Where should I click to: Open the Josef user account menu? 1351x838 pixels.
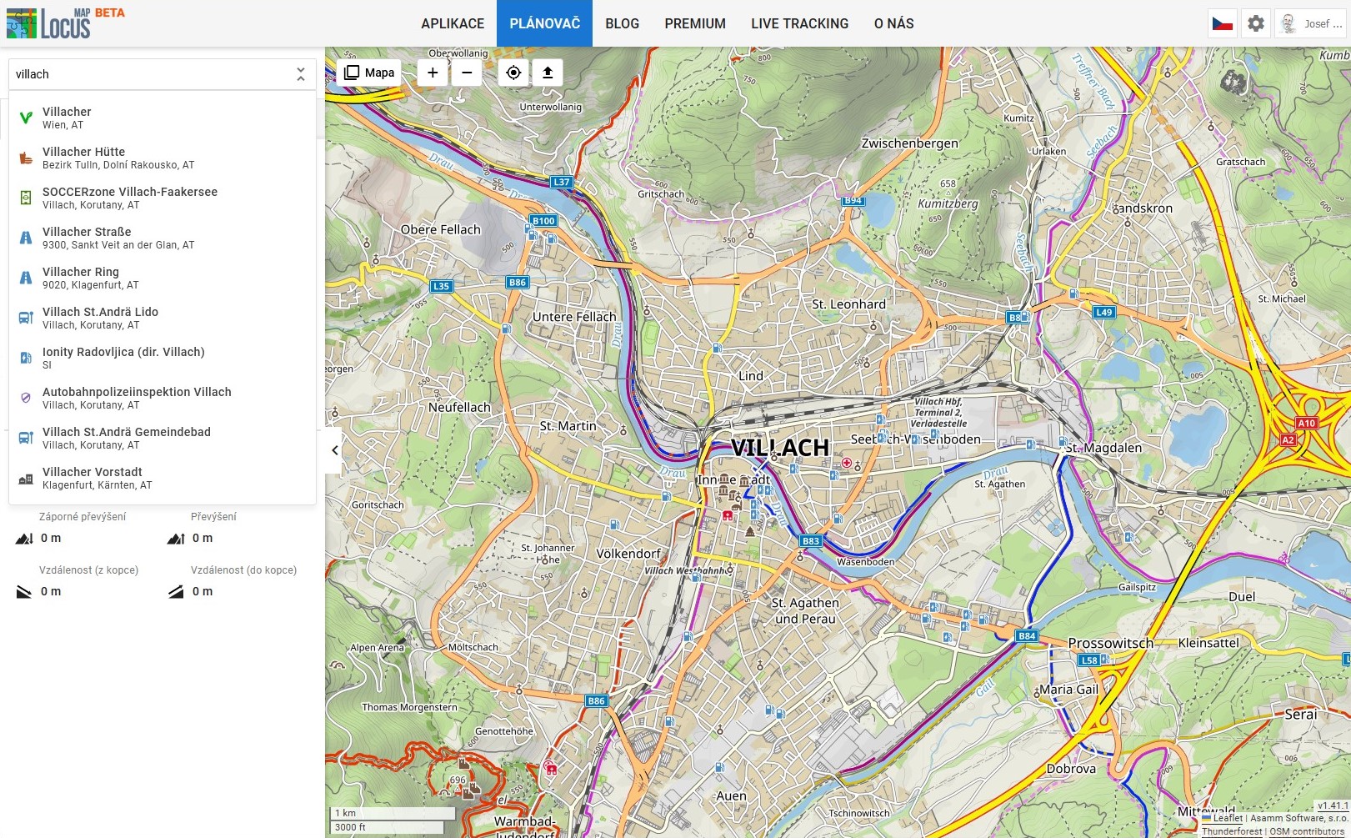(1313, 23)
